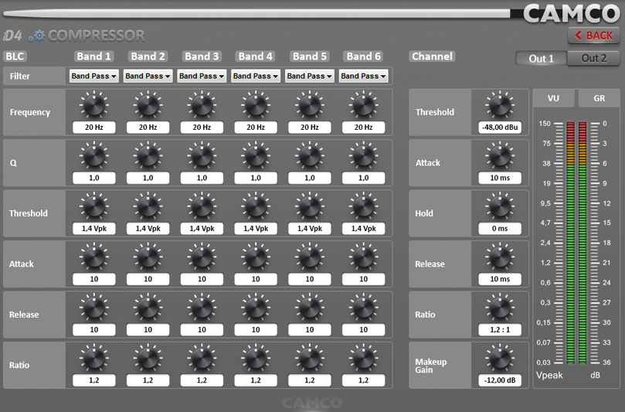Click Band 1 Attack value 10 field
The image size is (625, 412).
pyautogui.click(x=94, y=279)
